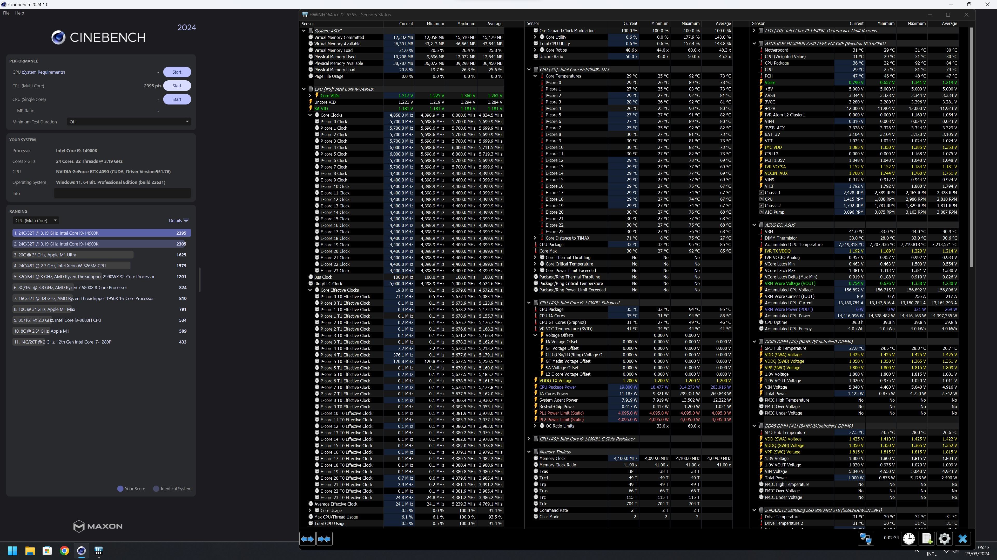
Task: Start the CPU (Single Core) benchmark
Action: pos(177,99)
